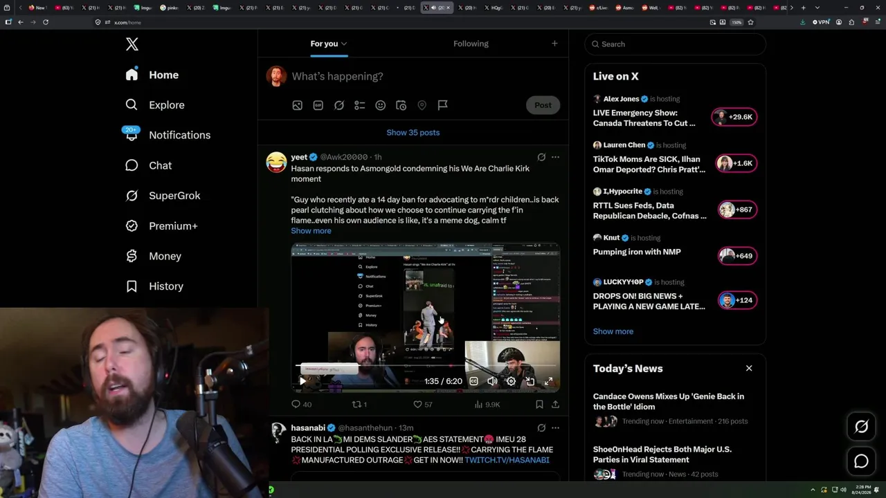Seek on the video progress bar
886x498 pixels.
pyautogui.click(x=427, y=366)
